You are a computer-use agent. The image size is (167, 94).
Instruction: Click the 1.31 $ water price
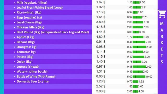(x=101, y=71)
